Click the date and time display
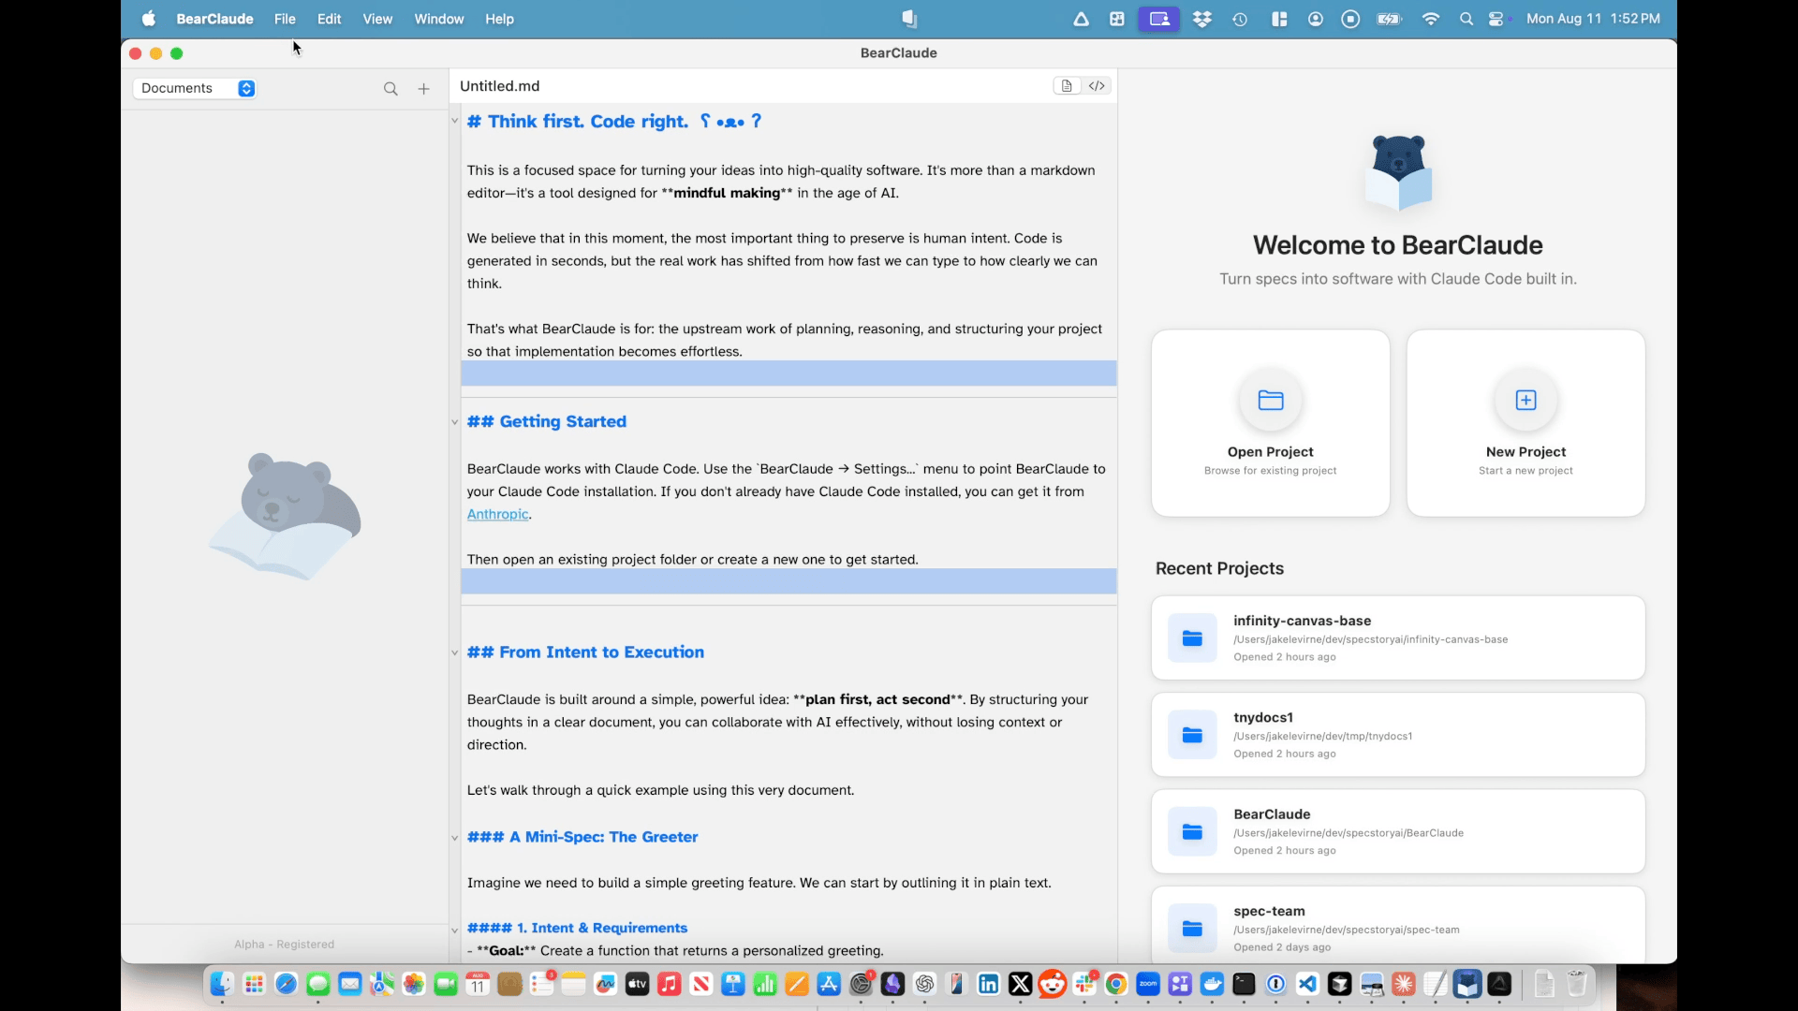 [x=1593, y=19]
